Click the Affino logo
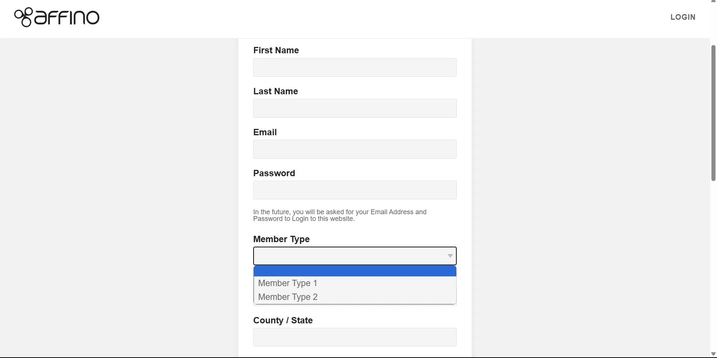This screenshot has height=358, width=717. pyautogui.click(x=57, y=17)
